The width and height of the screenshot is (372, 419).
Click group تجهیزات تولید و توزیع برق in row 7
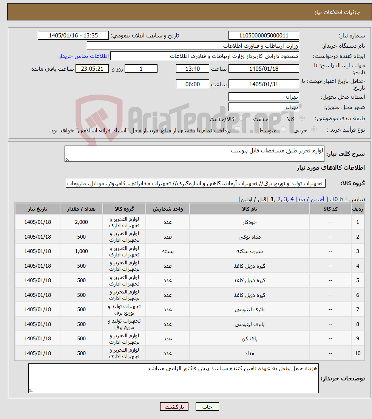[x=124, y=309]
